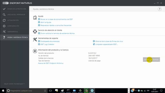Click the Licencia de pago text
Viewport: 165px width, 93px height.
pyautogui.click(x=95, y=61)
